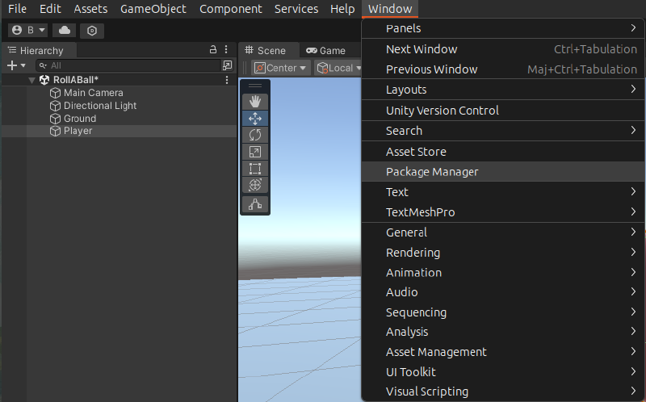Select Directional Light in Hierarchy
Viewport: 646px width, 402px height.
[x=99, y=106]
